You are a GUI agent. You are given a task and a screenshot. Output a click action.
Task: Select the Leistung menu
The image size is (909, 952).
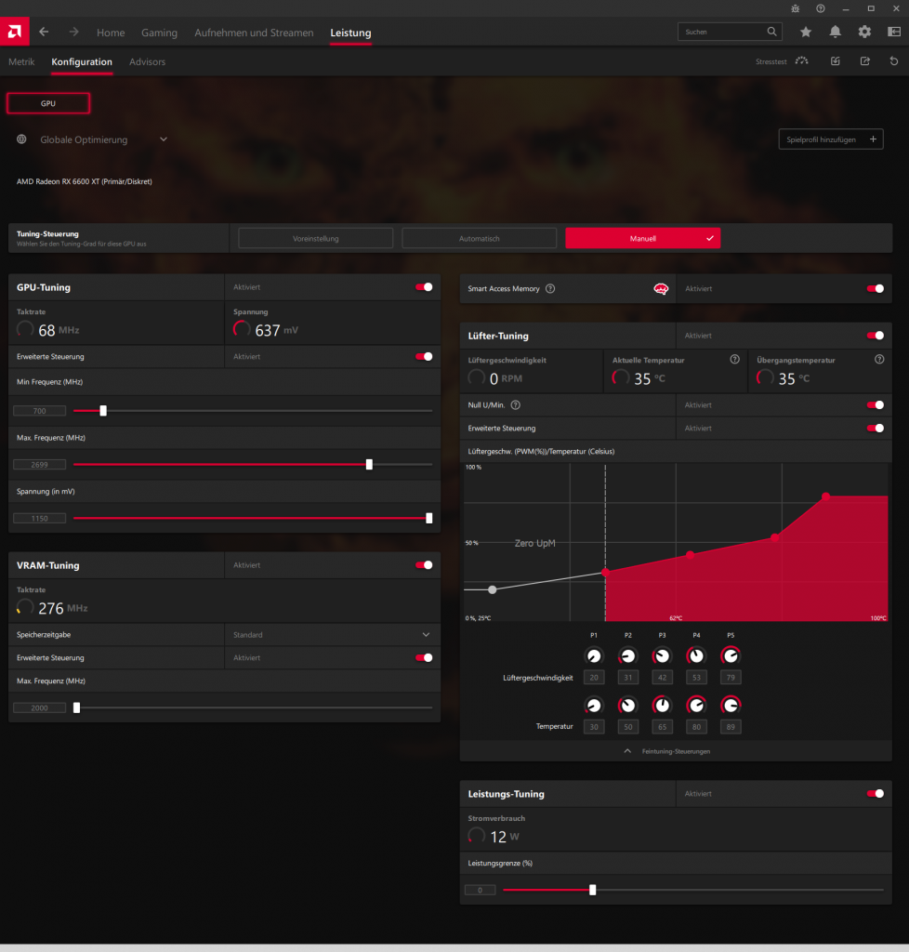click(x=350, y=33)
